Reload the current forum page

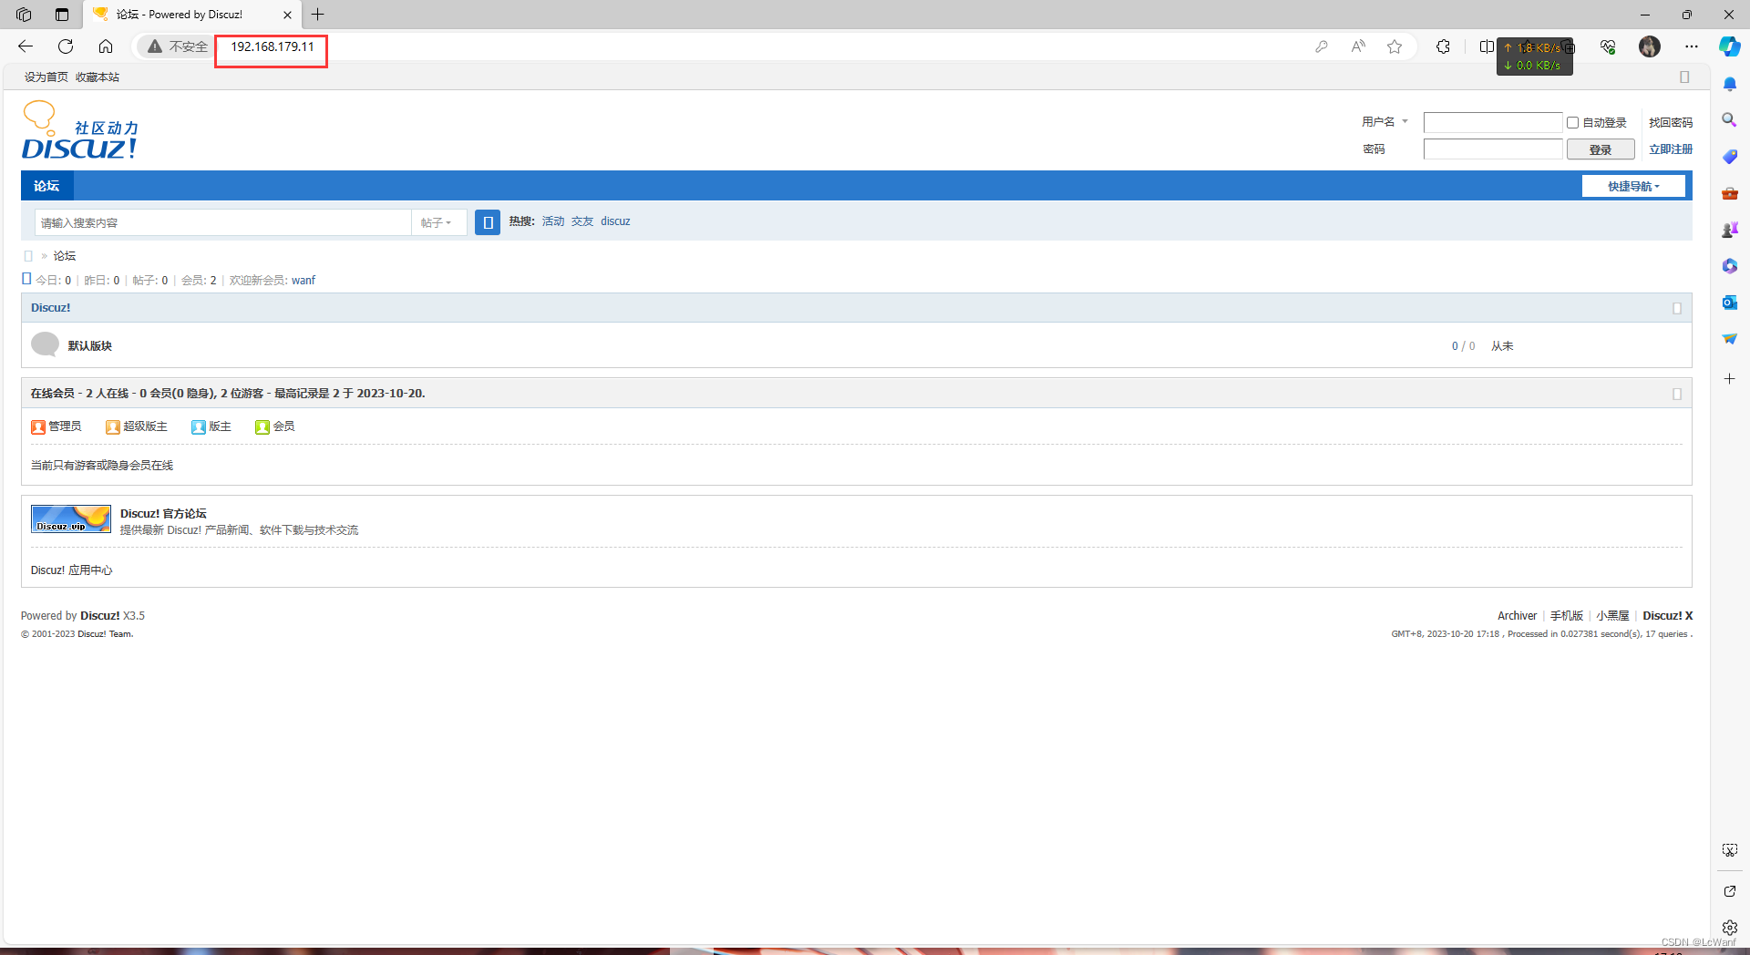pos(66,46)
